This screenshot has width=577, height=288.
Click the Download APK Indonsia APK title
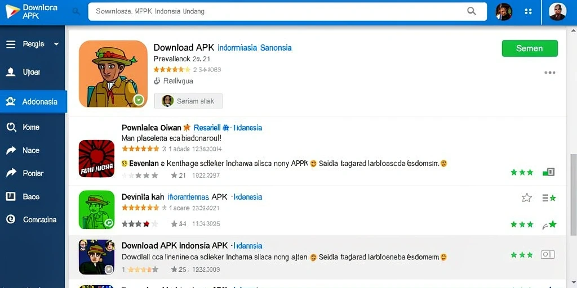tap(175, 245)
